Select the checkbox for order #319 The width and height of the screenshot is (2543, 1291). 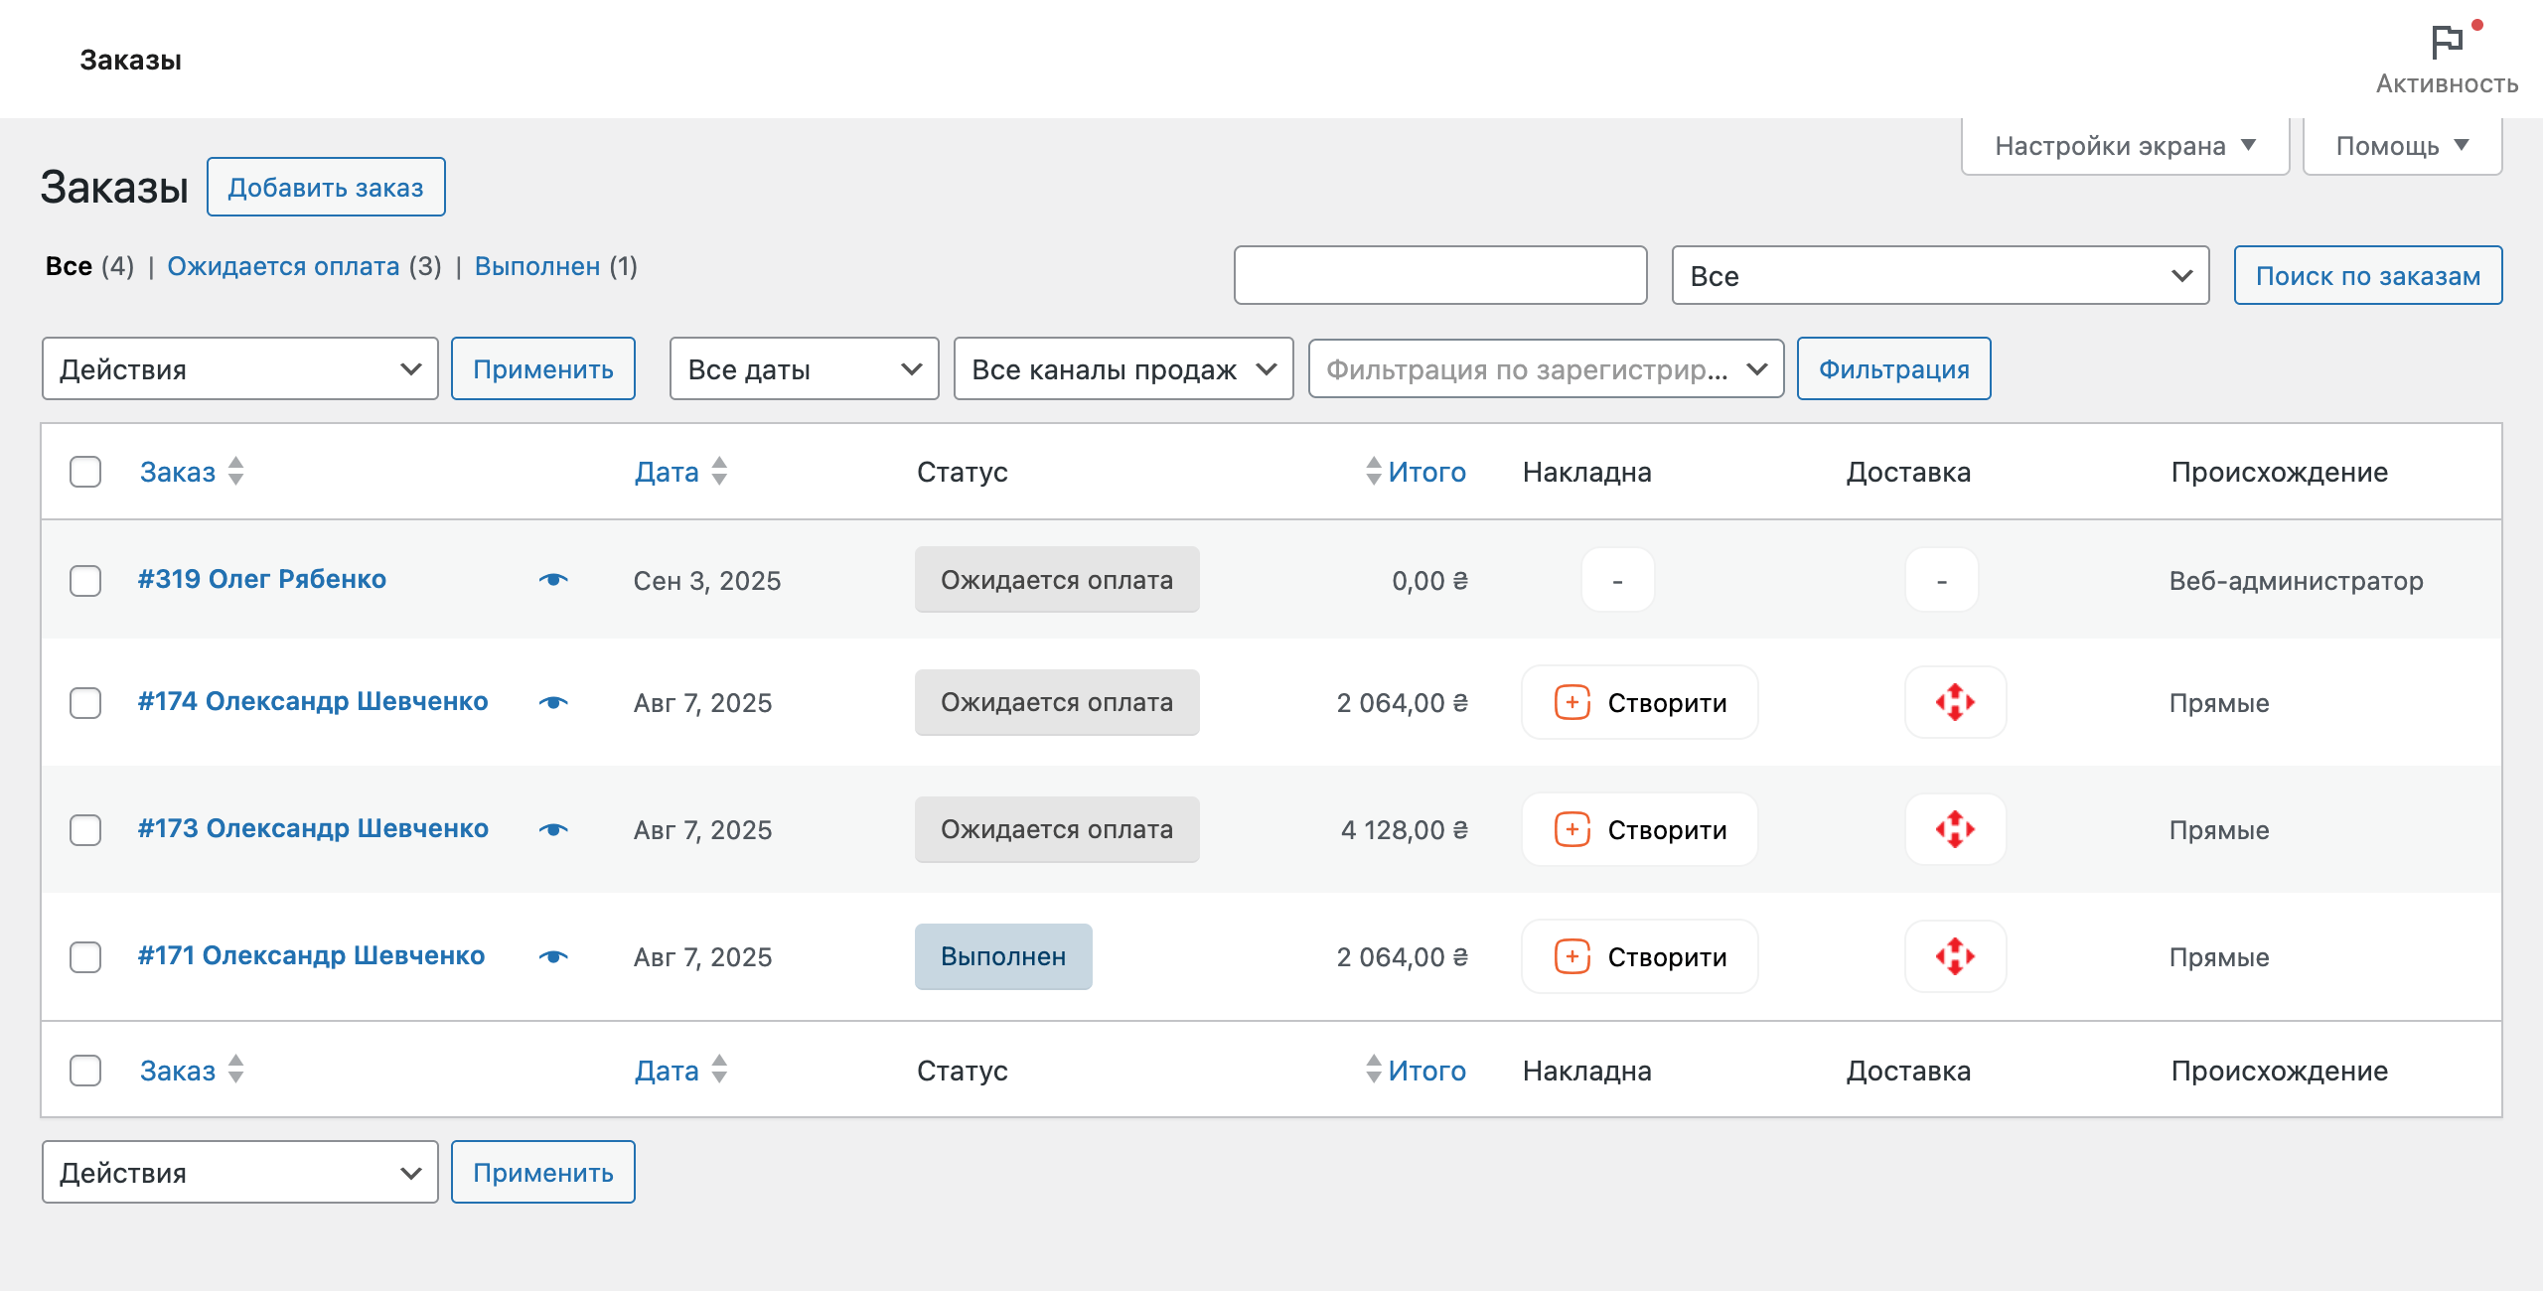(x=85, y=581)
